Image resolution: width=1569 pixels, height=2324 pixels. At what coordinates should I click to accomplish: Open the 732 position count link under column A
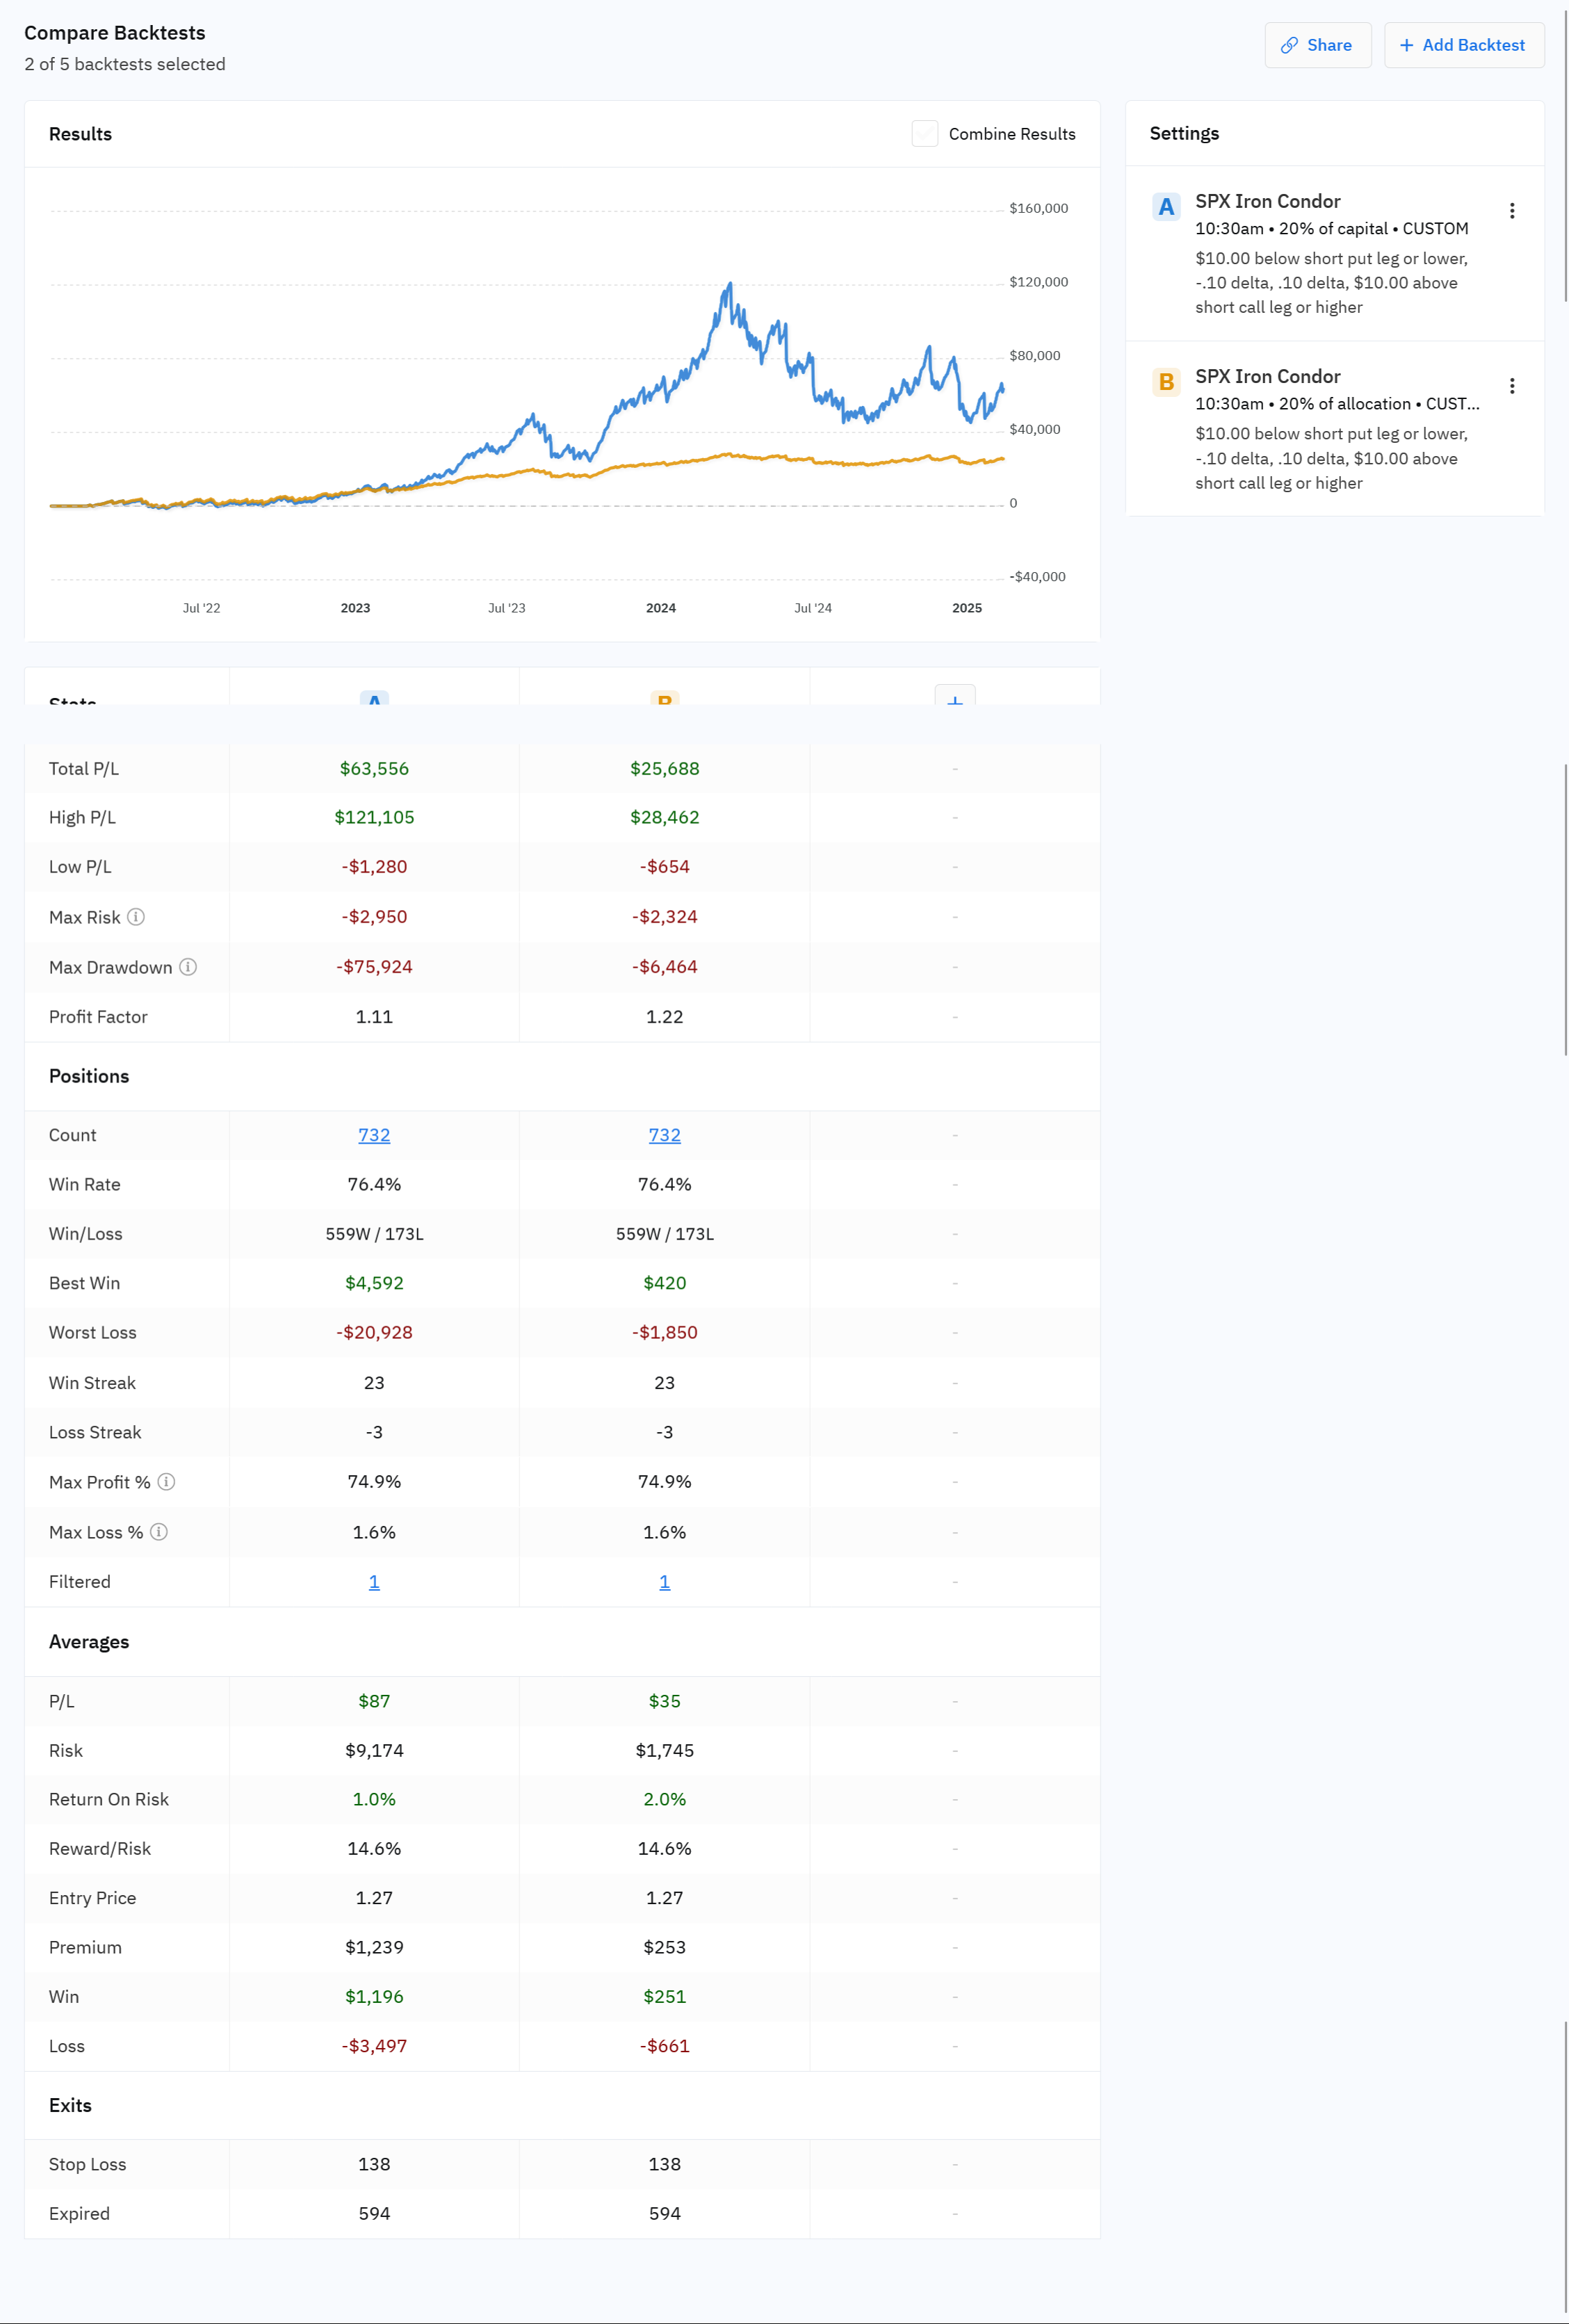(x=373, y=1134)
